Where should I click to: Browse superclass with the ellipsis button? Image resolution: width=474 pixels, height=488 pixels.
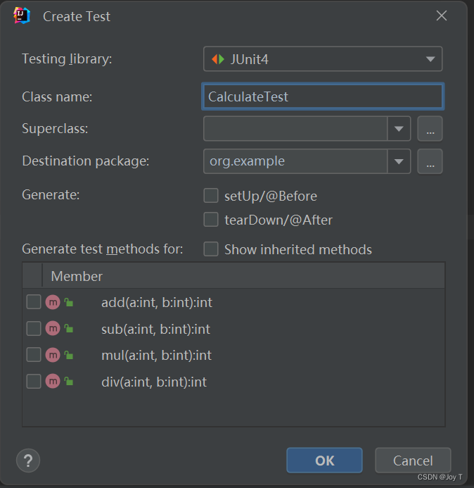point(430,129)
